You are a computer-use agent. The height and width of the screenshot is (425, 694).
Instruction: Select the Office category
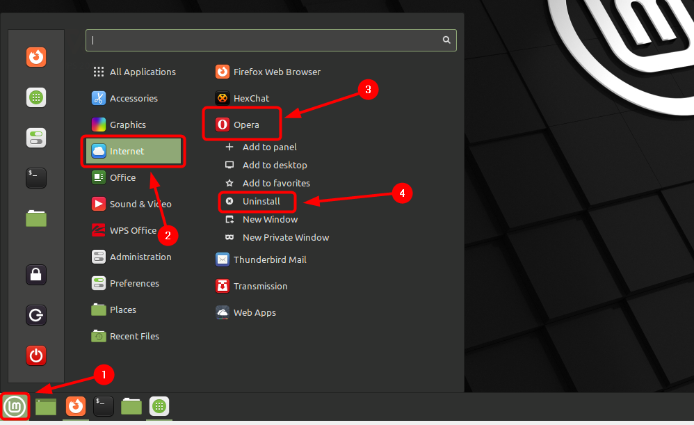tap(134, 177)
